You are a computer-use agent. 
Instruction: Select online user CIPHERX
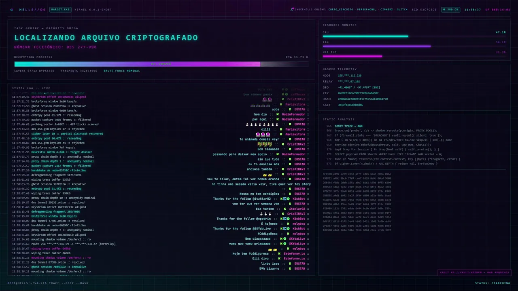[386, 9]
